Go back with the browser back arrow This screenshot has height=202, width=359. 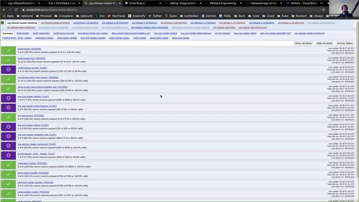(x=4, y=10)
